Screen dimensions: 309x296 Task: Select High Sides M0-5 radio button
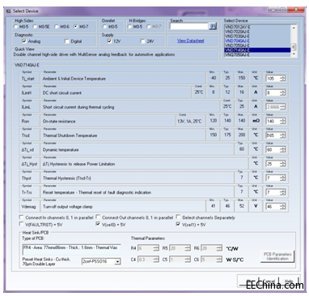point(15,27)
